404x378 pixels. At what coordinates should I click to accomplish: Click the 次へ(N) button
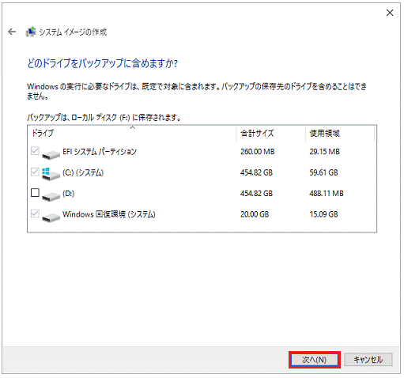(314, 360)
